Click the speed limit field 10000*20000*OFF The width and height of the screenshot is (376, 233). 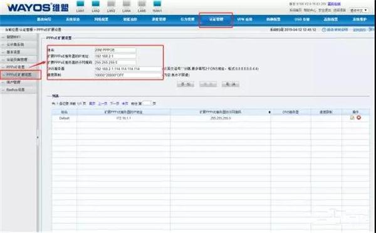pos(128,75)
